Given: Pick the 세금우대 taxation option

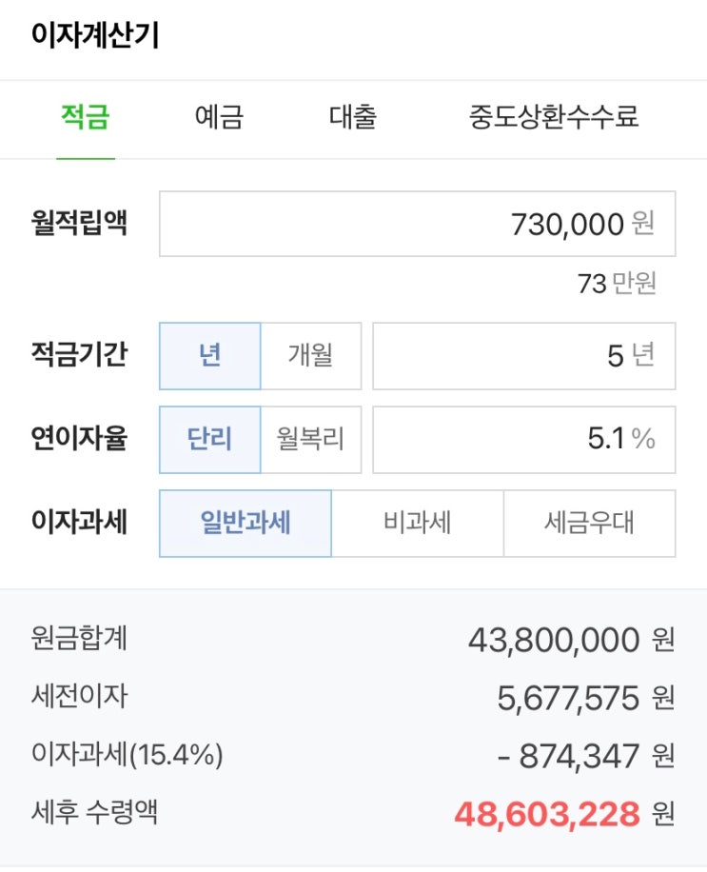Looking at the screenshot, I should tap(590, 524).
